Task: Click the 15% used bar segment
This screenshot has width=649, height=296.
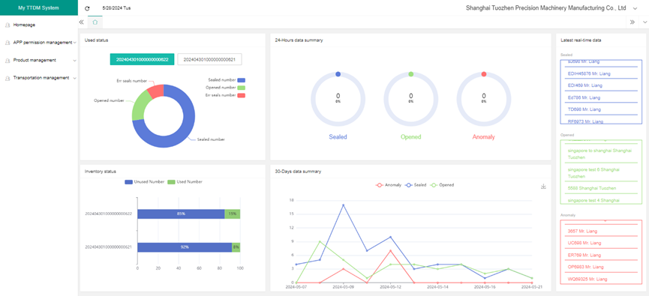Action: point(232,214)
